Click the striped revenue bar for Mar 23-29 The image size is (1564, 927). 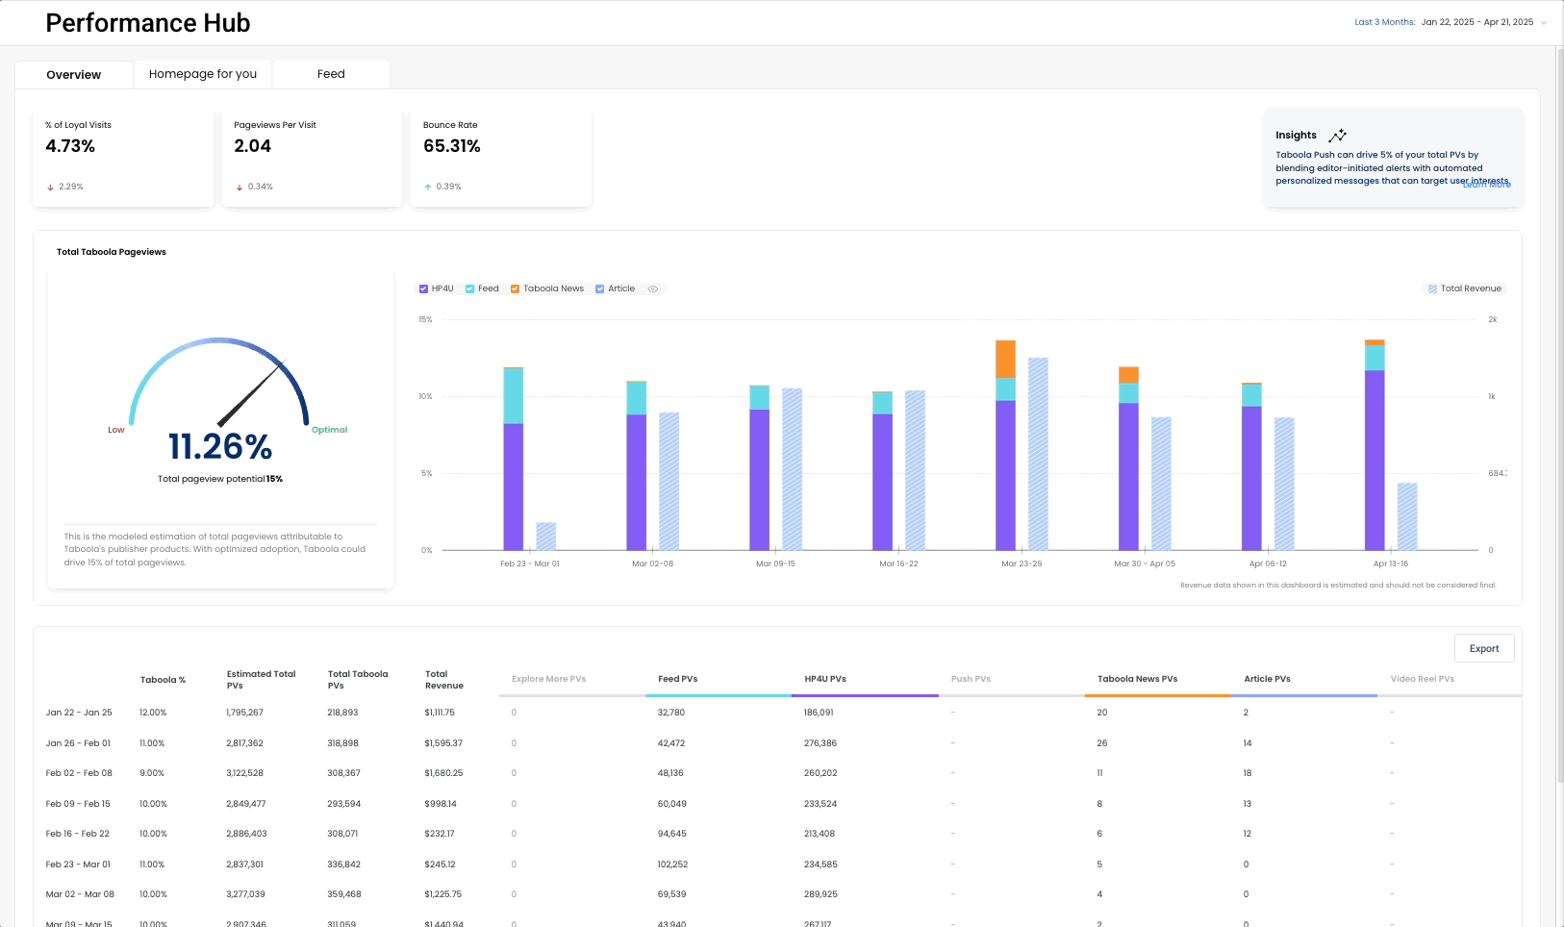(1038, 454)
